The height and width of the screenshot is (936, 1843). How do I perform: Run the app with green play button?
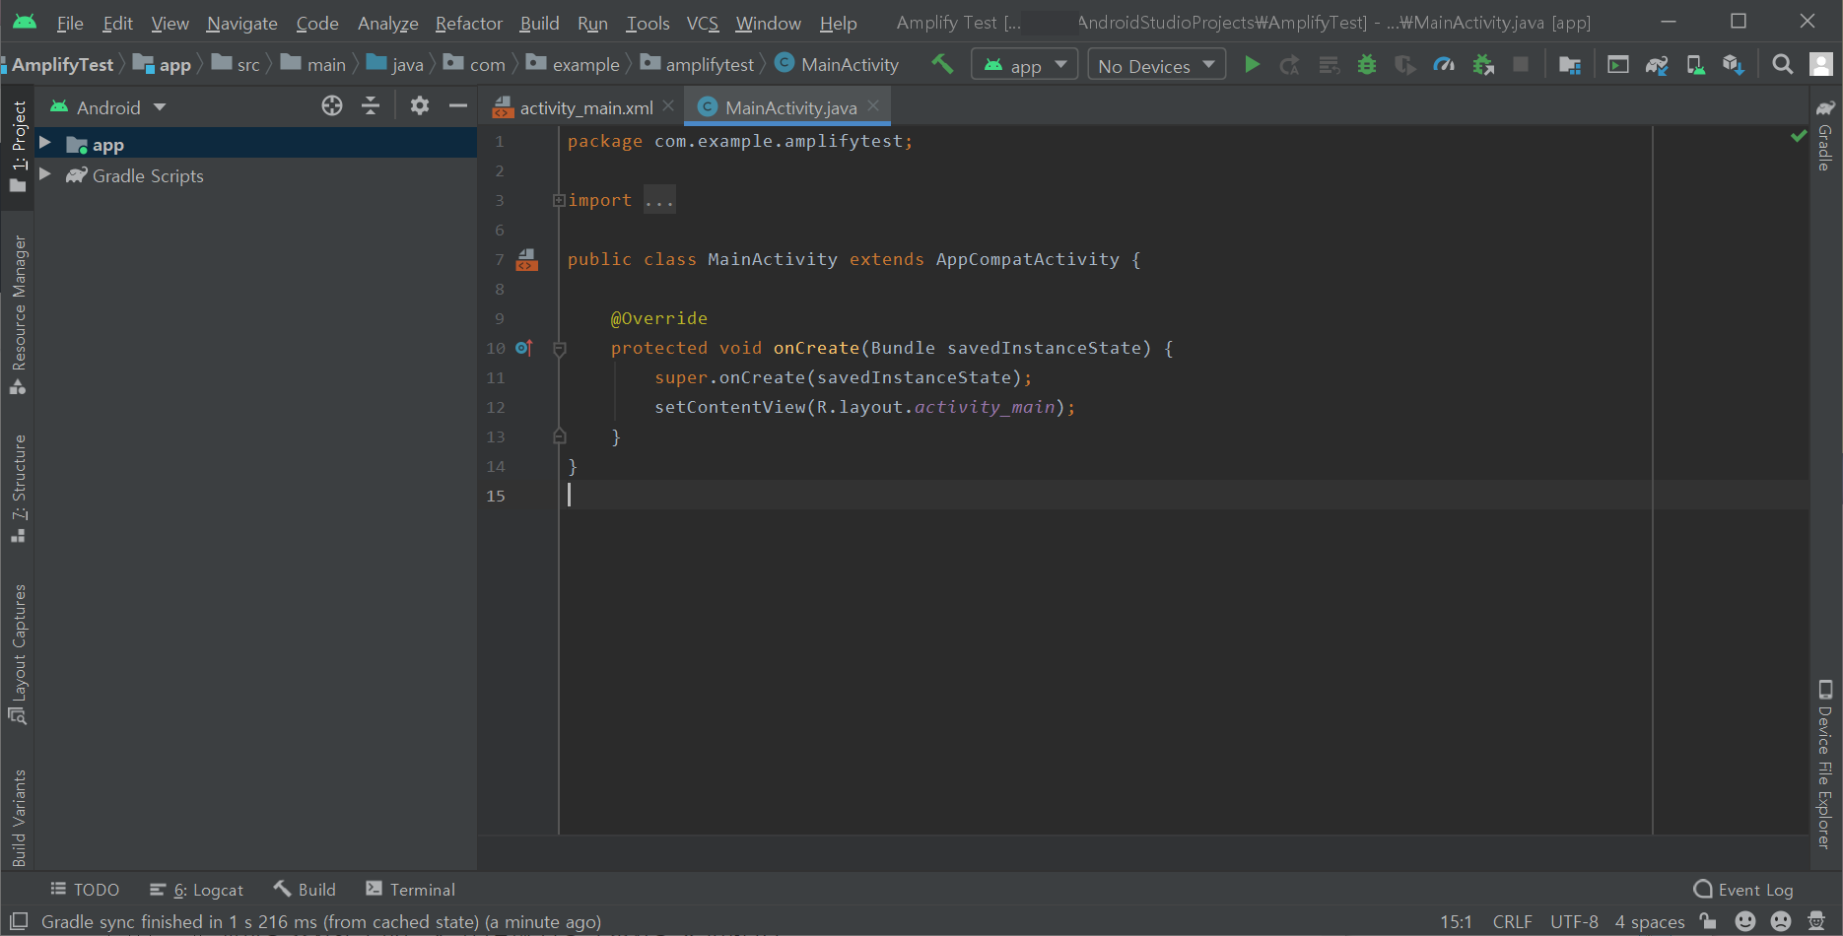[x=1252, y=65]
